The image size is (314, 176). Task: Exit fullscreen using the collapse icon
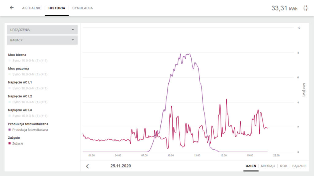click(x=305, y=8)
